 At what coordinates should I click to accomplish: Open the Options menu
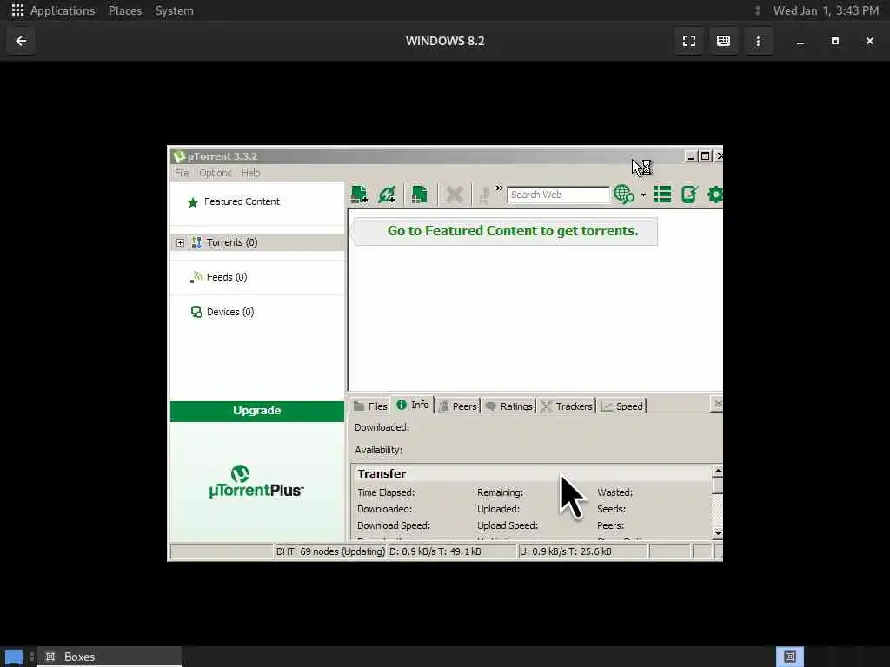coord(216,173)
